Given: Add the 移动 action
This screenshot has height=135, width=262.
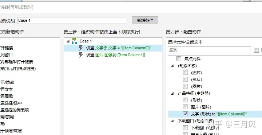Looking at the screenshot, I should (x=2, y=124).
